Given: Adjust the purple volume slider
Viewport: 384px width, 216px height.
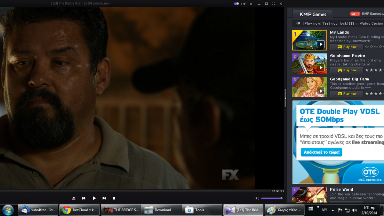Looking at the screenshot, I should click(272, 198).
